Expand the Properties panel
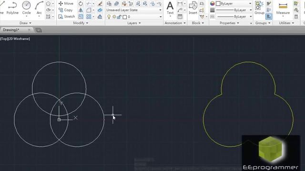Image resolution: width=305 pixels, height=171 pixels. click(x=229, y=23)
